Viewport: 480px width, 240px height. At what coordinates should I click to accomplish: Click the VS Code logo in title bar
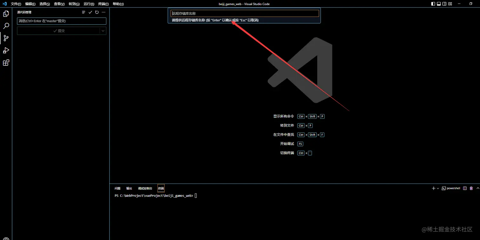(x=4, y=4)
